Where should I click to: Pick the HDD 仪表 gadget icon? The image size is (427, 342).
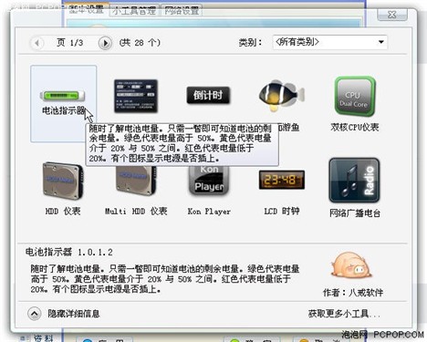63,181
